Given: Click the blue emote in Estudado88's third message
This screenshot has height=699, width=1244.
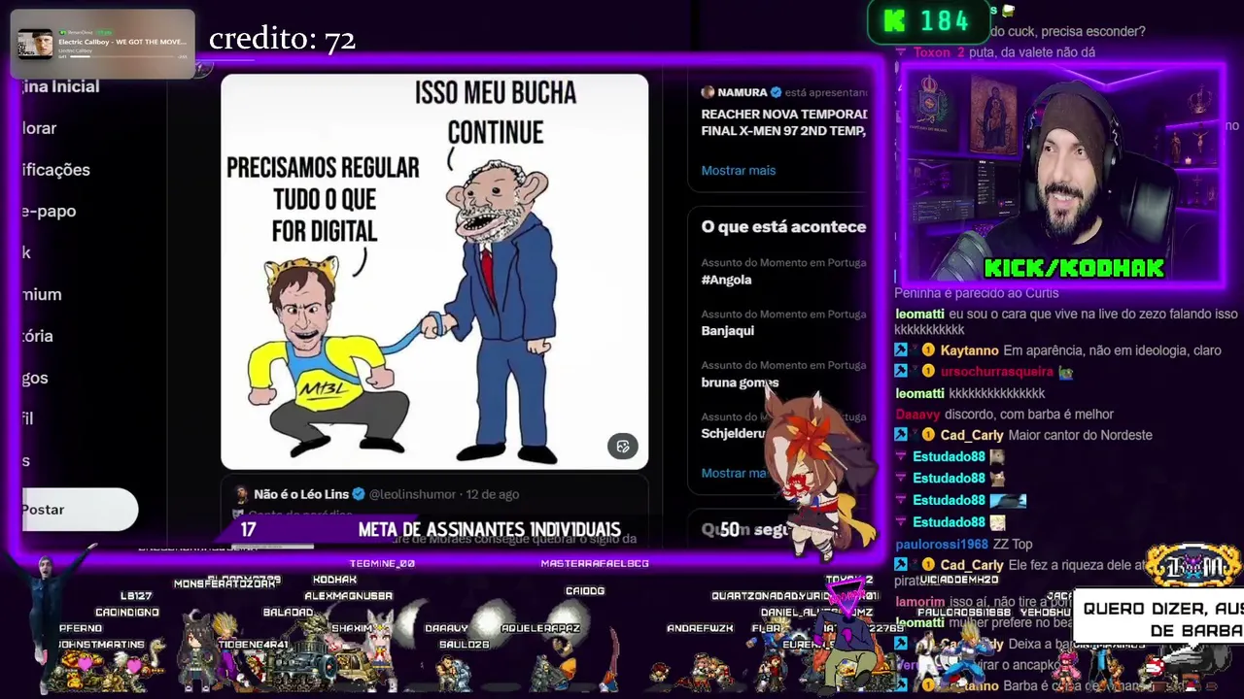Looking at the screenshot, I should 1008,500.
